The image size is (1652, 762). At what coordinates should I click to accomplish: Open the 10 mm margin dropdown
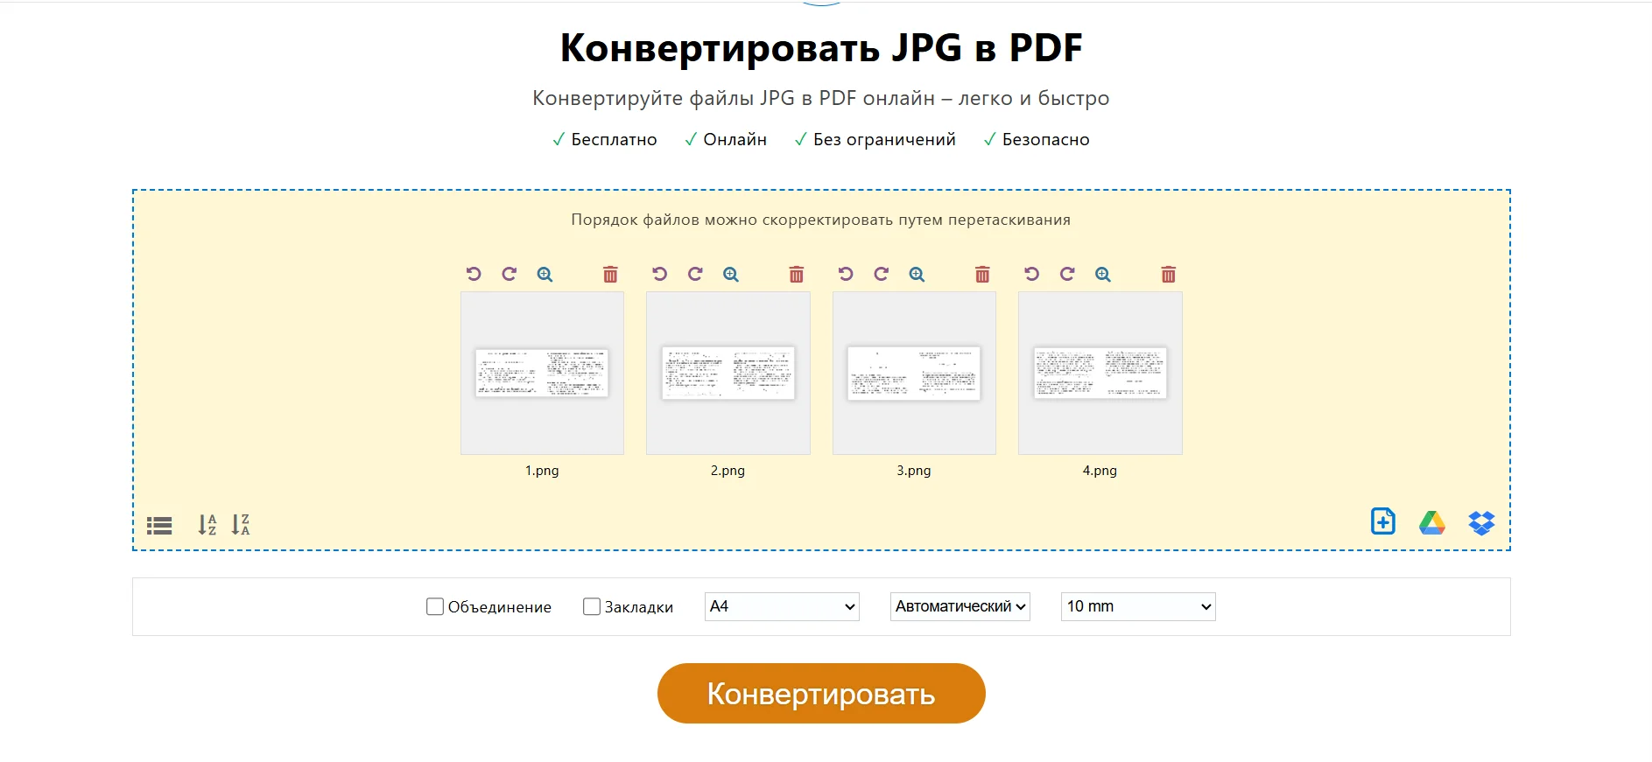click(1137, 606)
